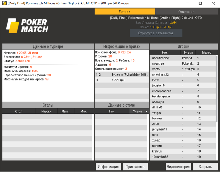Image resolution: width=220 pixels, height=173 pixels.
Task: Open the Детали tab
Action: 125,12
